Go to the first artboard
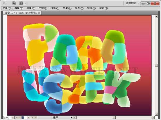161x120 pixels. click(x=17, y=117)
